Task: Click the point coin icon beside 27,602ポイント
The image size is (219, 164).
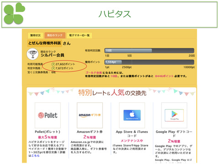Action: (x=53, y=64)
